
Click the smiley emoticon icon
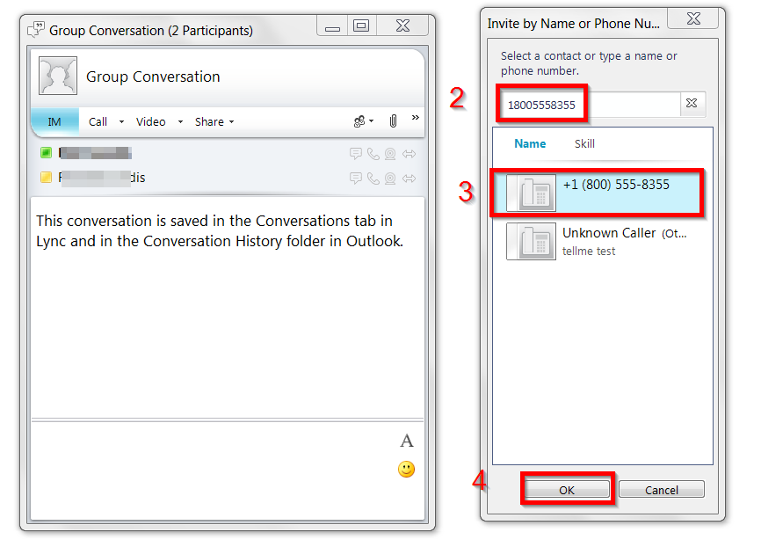(406, 470)
